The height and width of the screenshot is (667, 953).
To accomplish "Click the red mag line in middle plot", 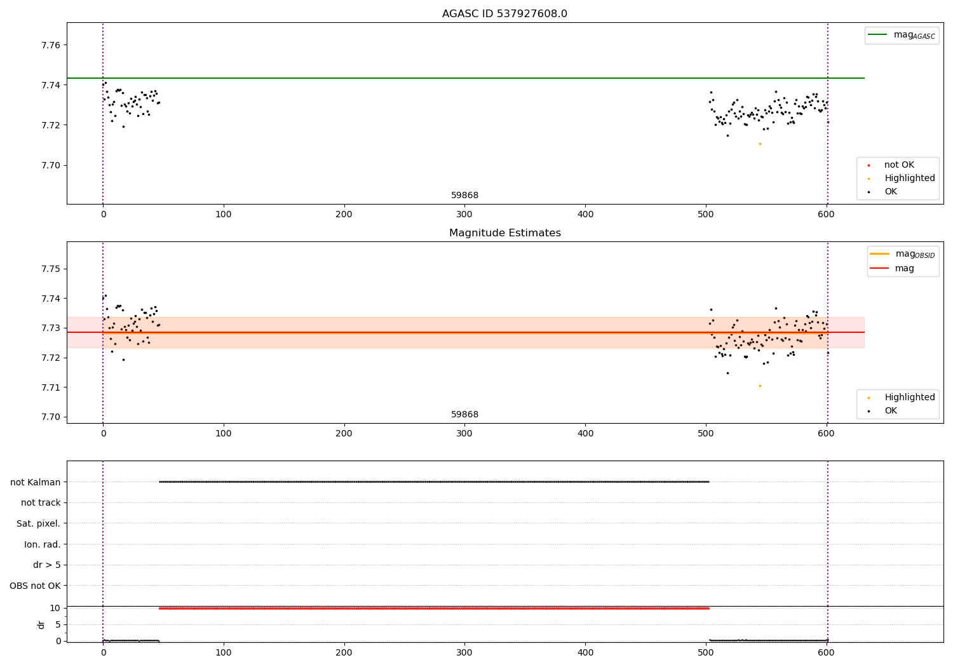I will [x=465, y=332].
